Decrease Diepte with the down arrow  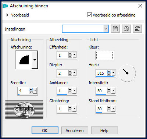coord(70,75)
